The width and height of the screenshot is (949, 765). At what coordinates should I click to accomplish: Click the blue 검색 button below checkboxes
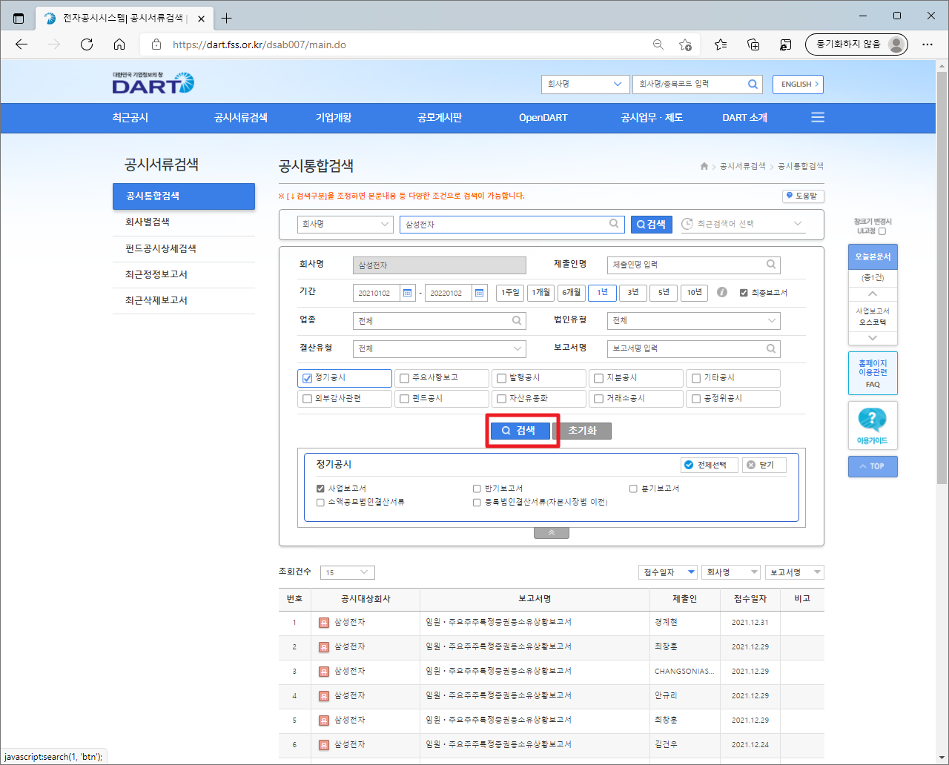pyautogui.click(x=520, y=431)
